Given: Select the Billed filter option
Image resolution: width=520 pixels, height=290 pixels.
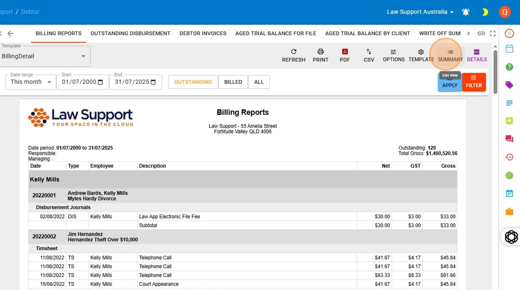Looking at the screenshot, I should (x=233, y=82).
